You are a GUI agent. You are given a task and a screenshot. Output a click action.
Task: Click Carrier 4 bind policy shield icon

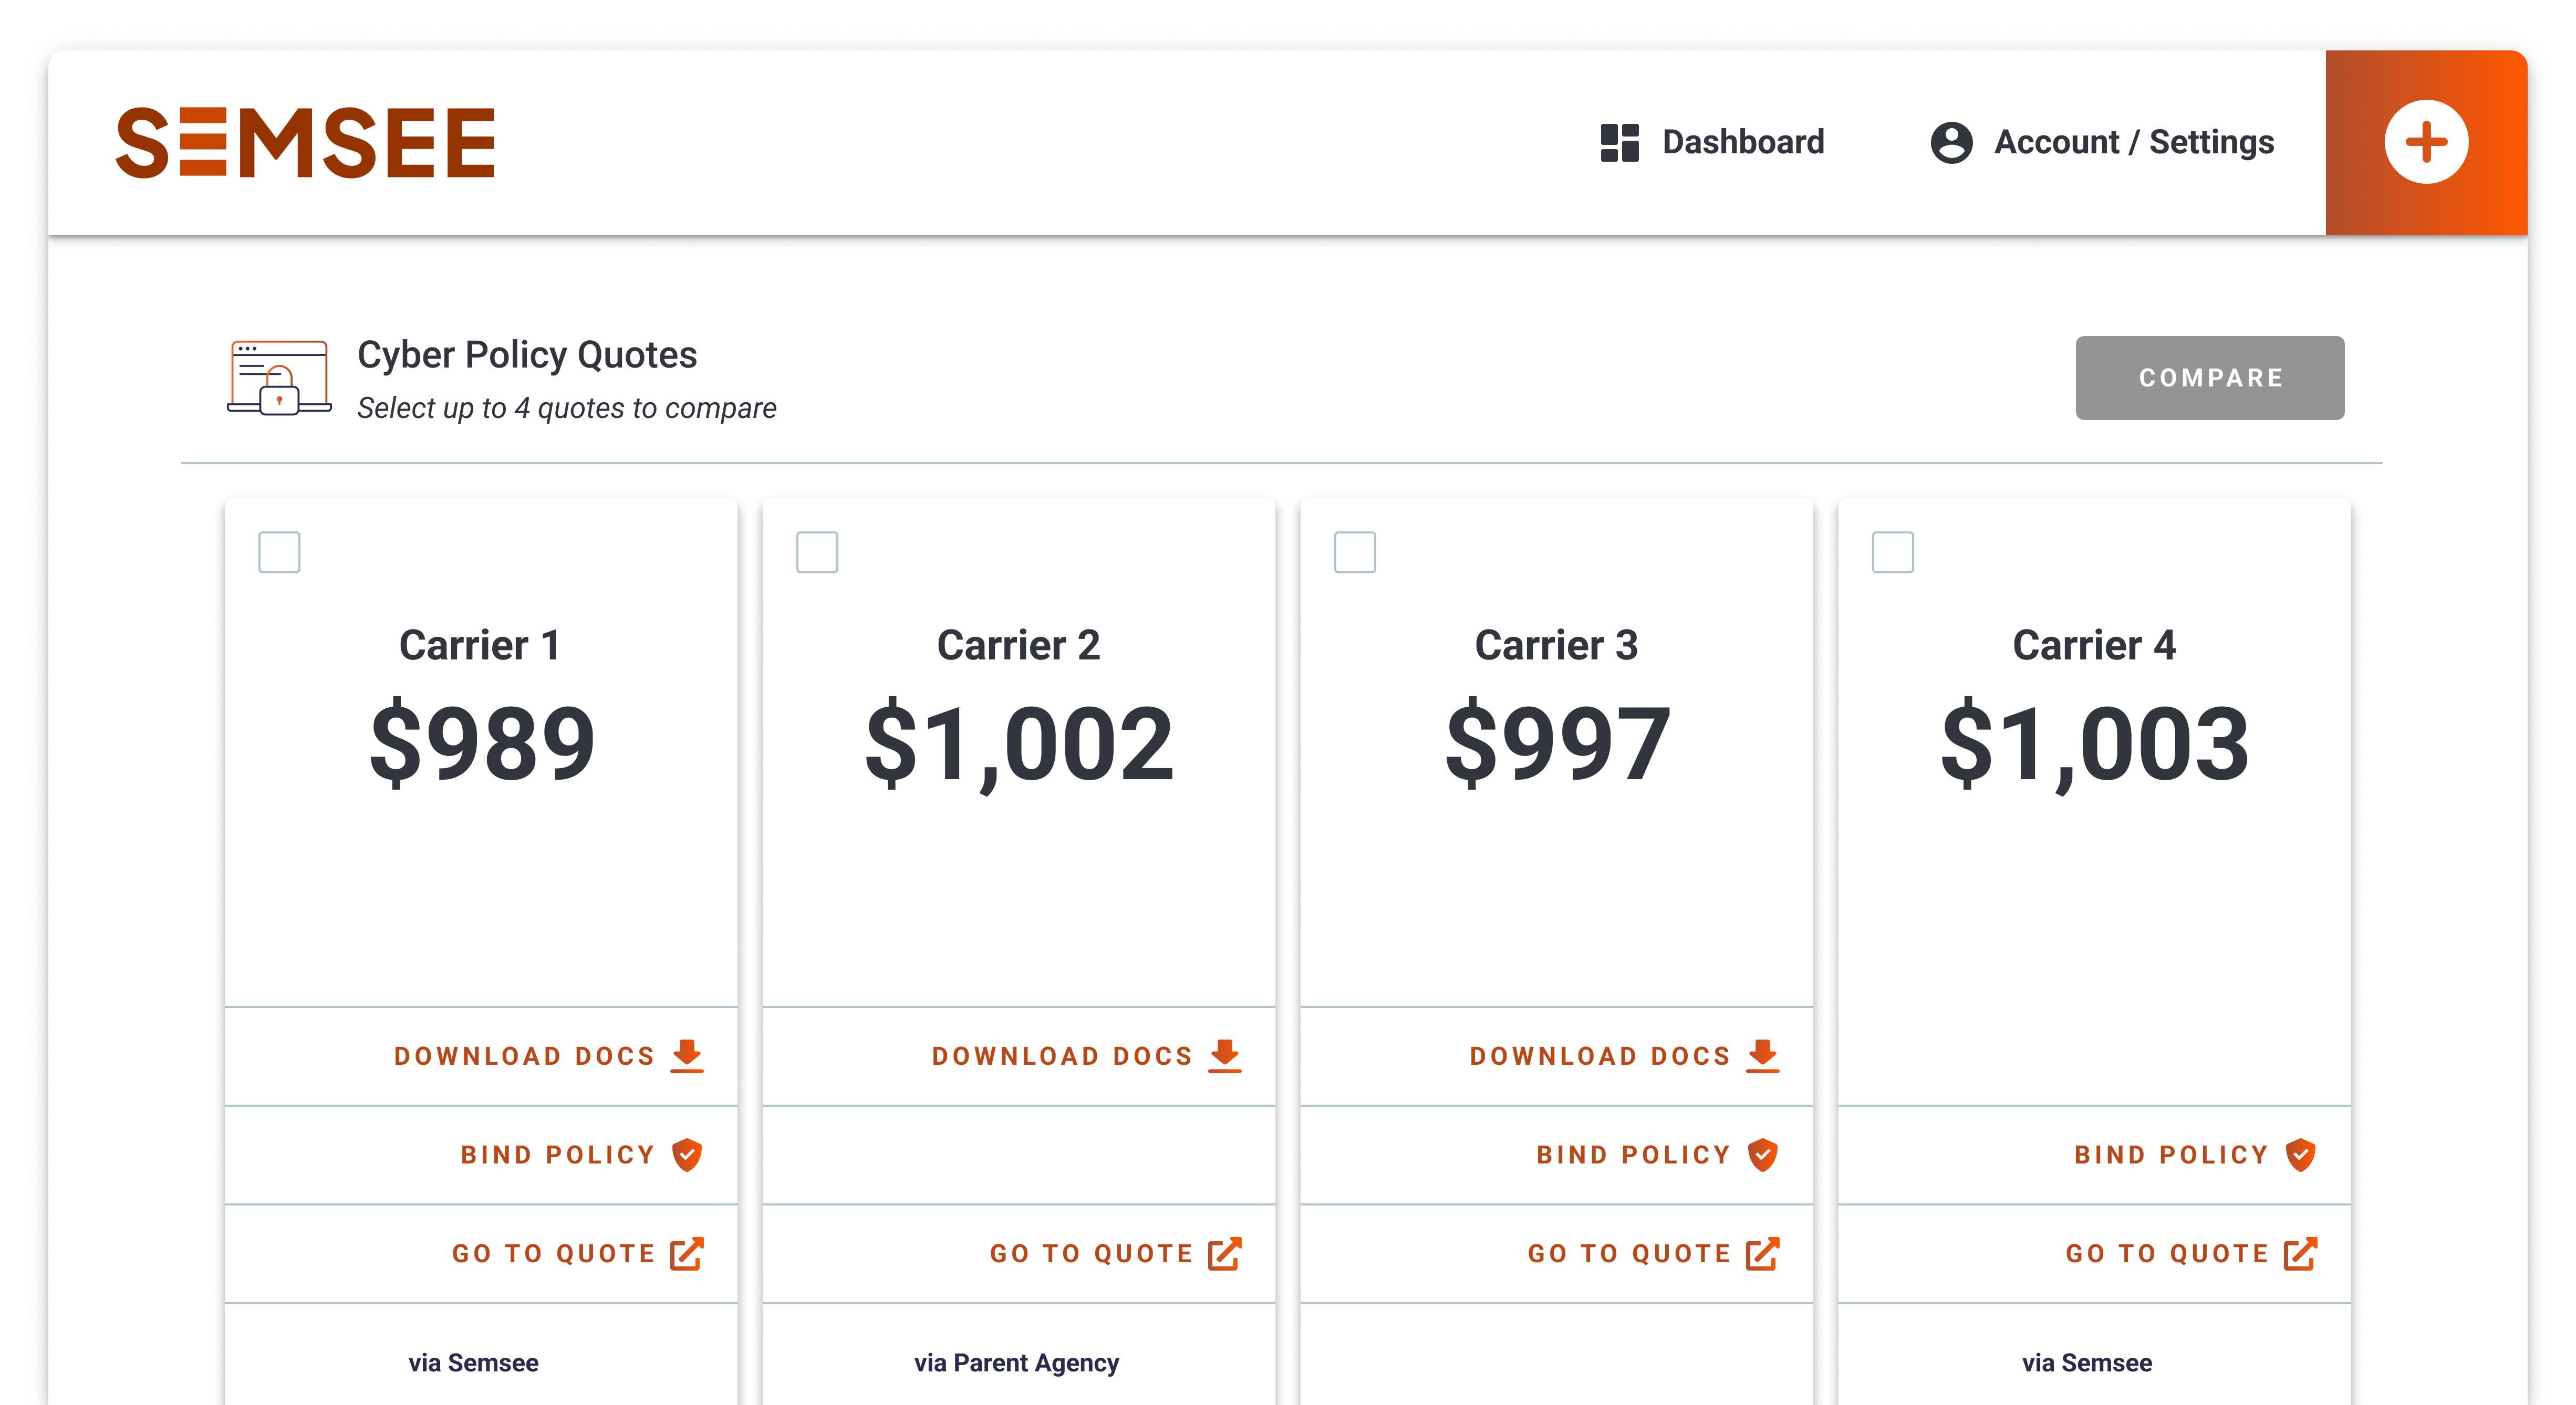tap(2300, 1154)
